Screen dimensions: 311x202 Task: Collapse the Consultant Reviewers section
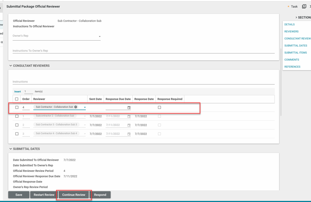pos(11,66)
